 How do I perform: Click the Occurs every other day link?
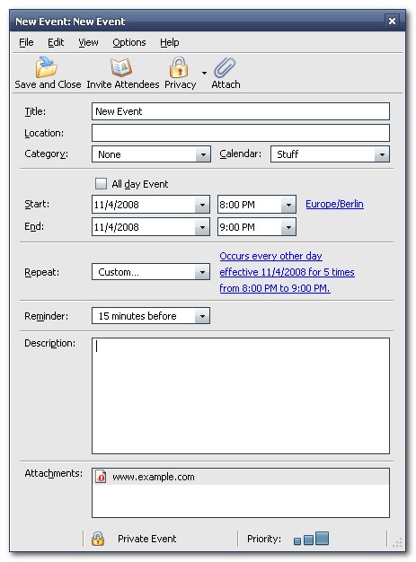(270, 256)
